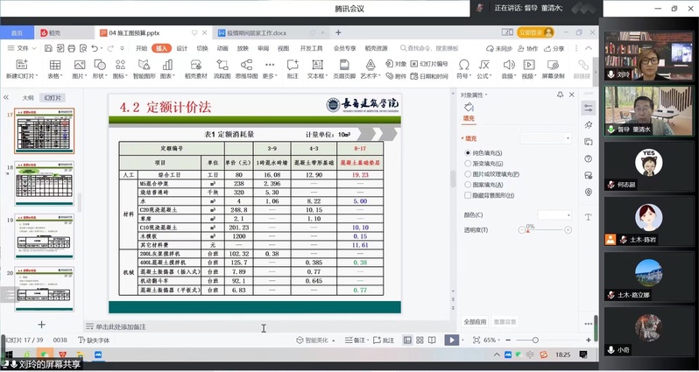Open the Shapes insert tool
This screenshot has height=372, width=699.
click(100, 68)
